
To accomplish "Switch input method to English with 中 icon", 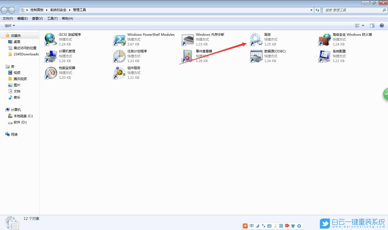I will [251, 226].
